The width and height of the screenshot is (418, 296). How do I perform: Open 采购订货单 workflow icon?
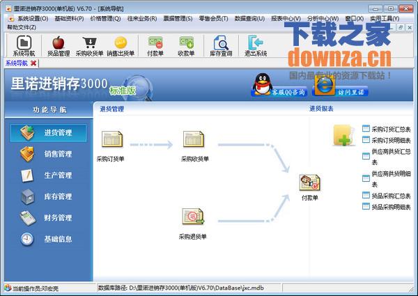111,139
